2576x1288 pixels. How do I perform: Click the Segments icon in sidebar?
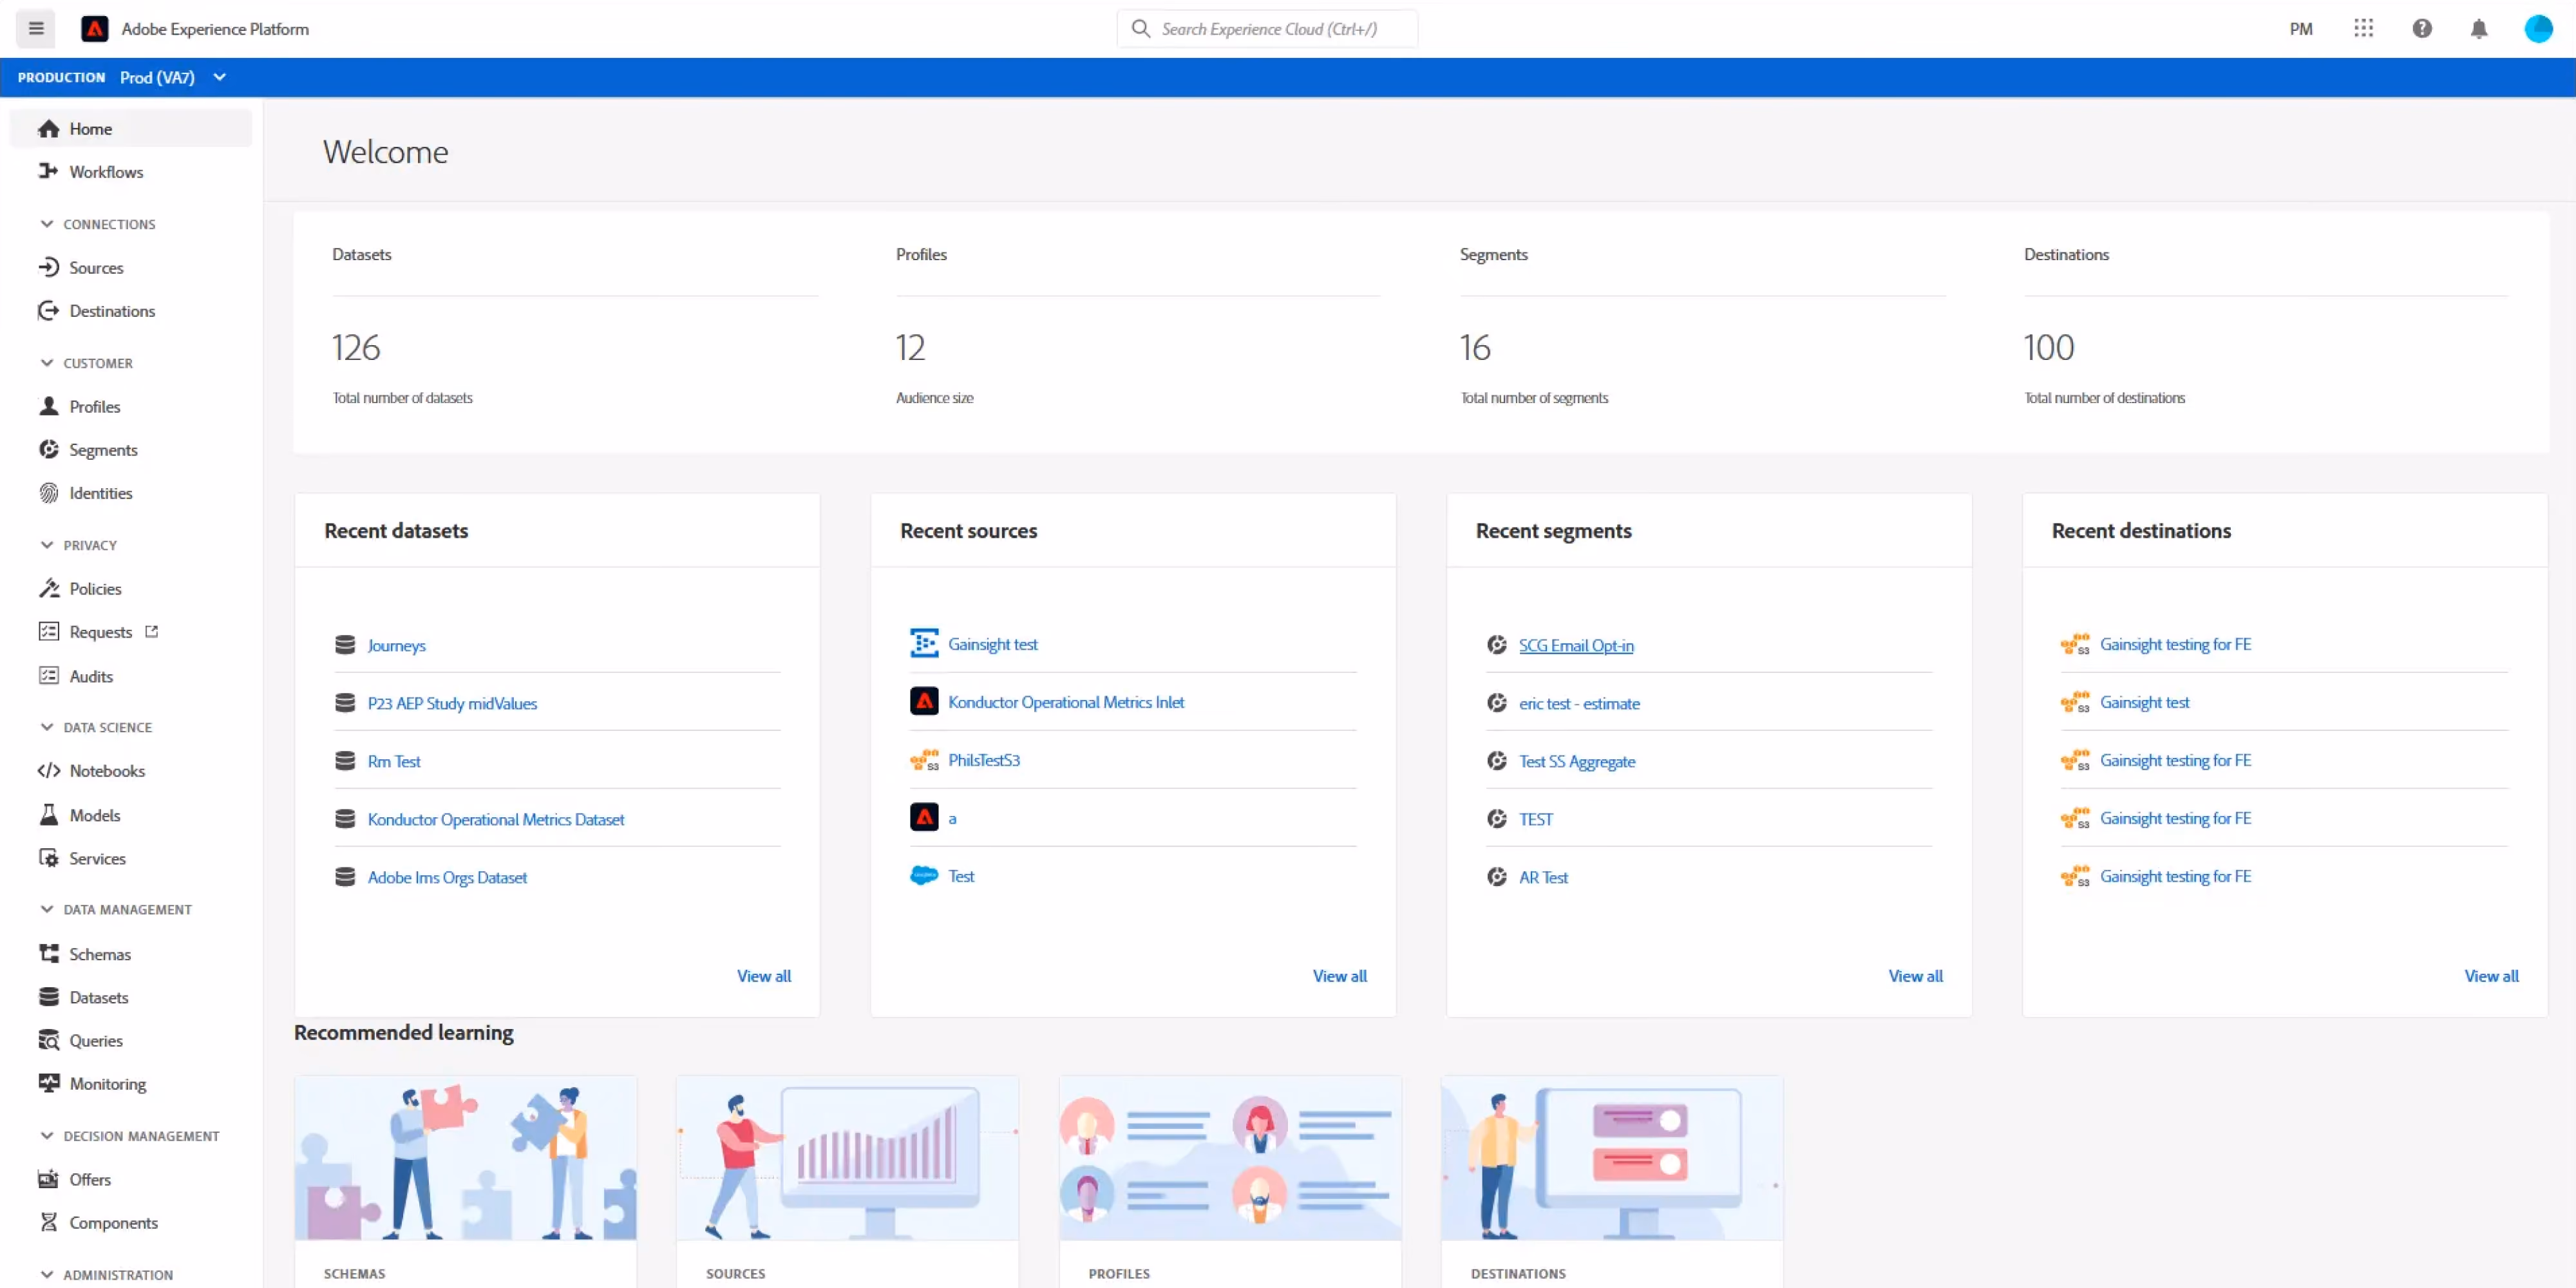pos(48,449)
